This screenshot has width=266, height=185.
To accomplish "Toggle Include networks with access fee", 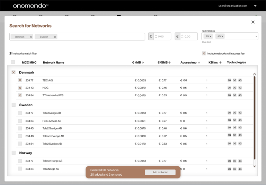I will coord(204,53).
